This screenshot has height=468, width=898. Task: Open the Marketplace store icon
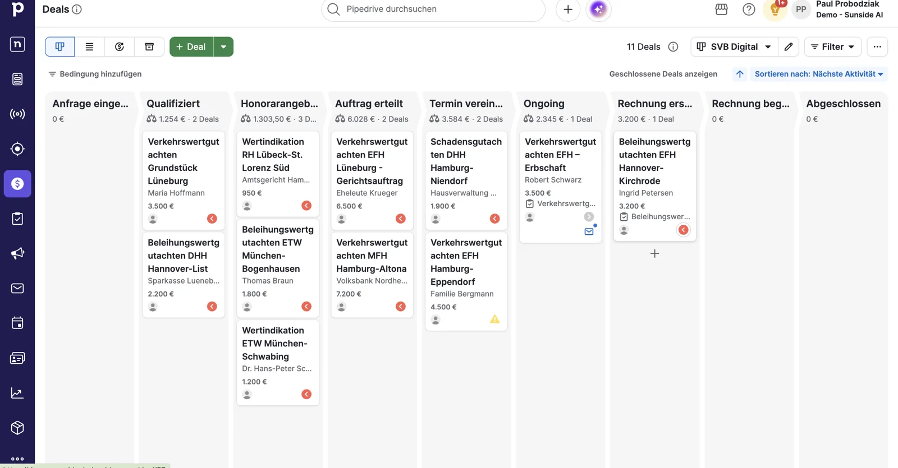[721, 10]
